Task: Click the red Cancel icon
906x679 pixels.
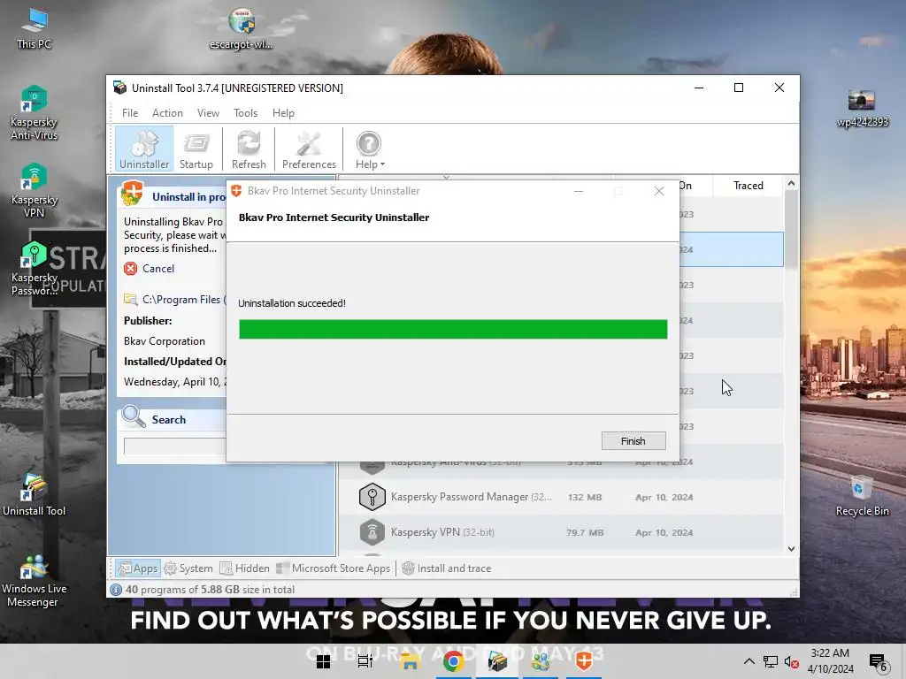Action: [x=131, y=269]
